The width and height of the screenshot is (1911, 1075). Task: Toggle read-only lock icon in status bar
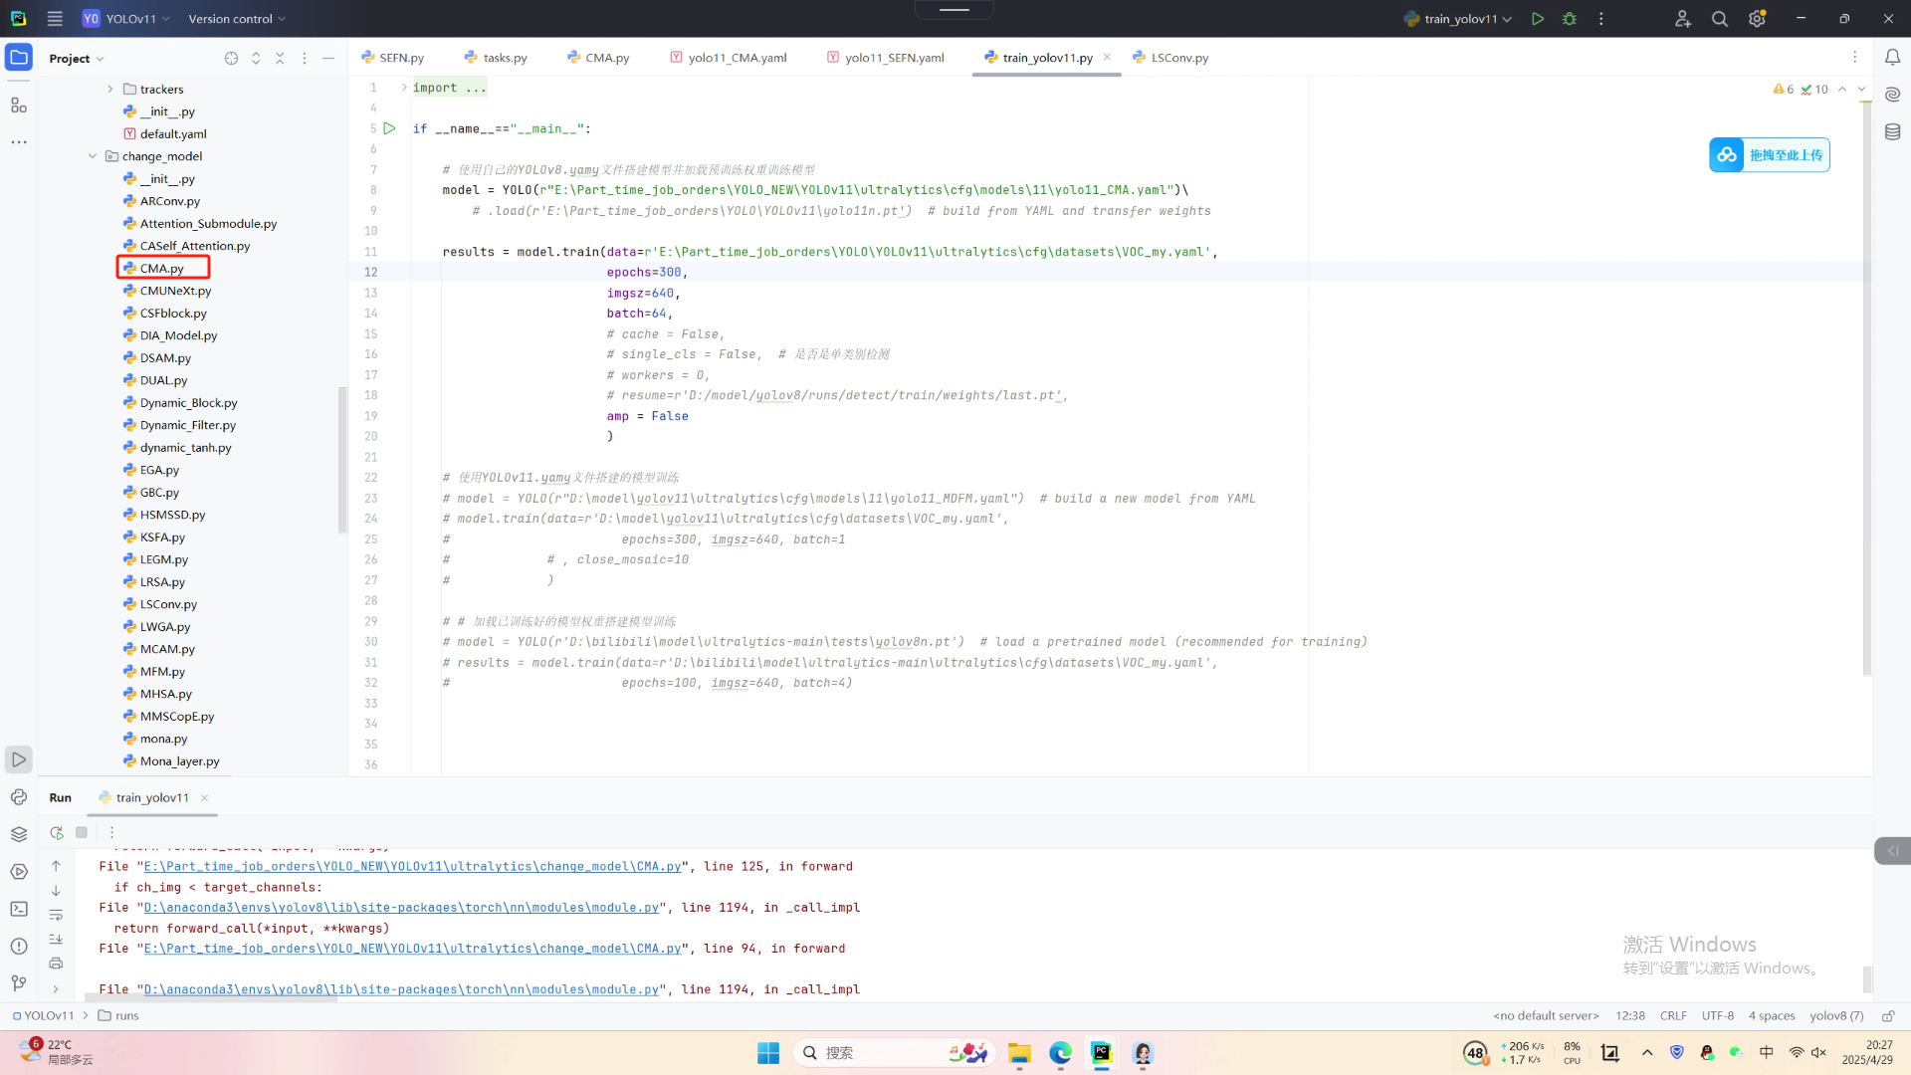(x=1887, y=1016)
